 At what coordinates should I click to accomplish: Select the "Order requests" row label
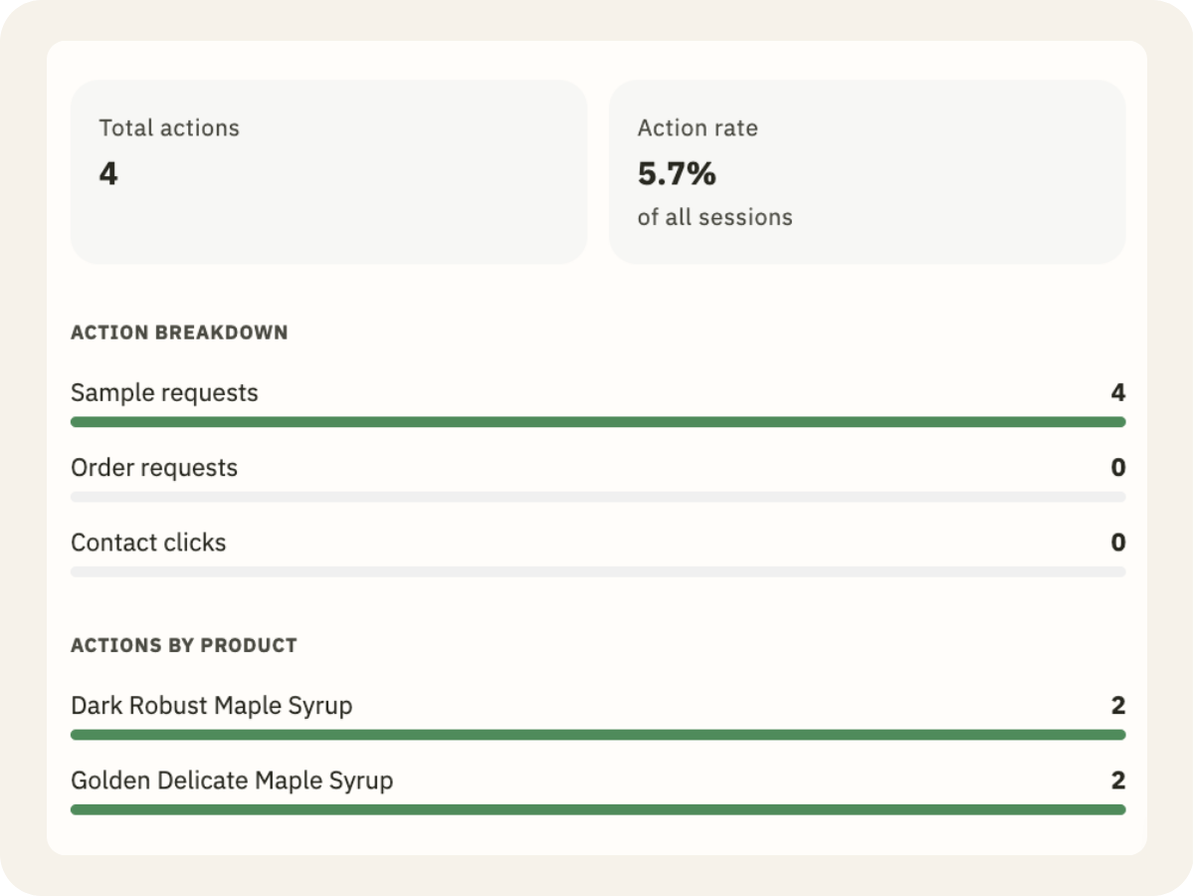(154, 468)
